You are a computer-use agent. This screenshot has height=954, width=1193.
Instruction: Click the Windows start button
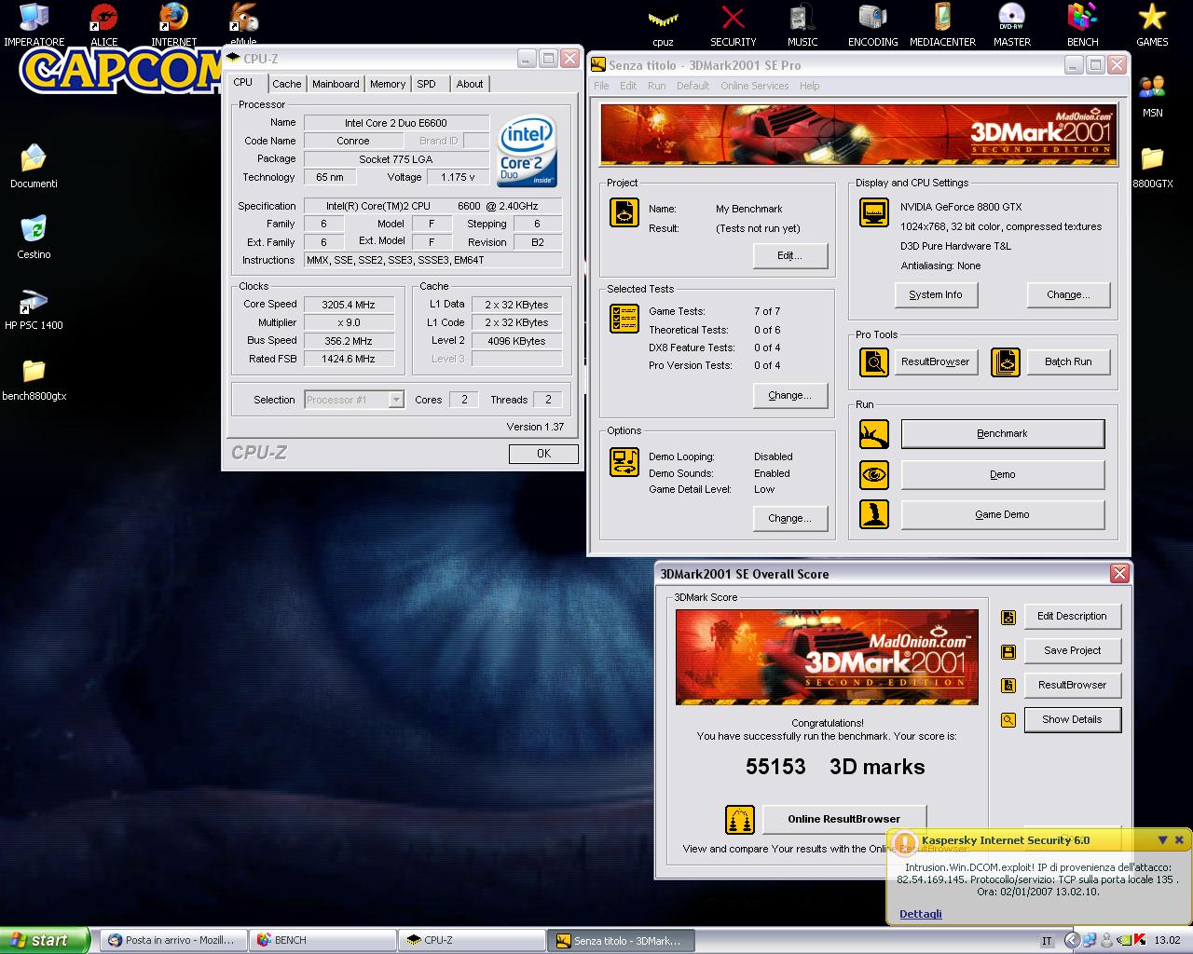(x=45, y=940)
